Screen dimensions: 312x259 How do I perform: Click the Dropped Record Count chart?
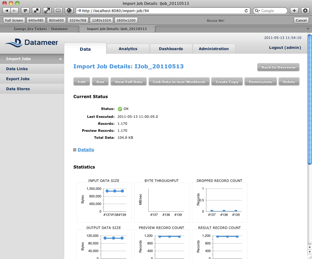click(x=220, y=203)
